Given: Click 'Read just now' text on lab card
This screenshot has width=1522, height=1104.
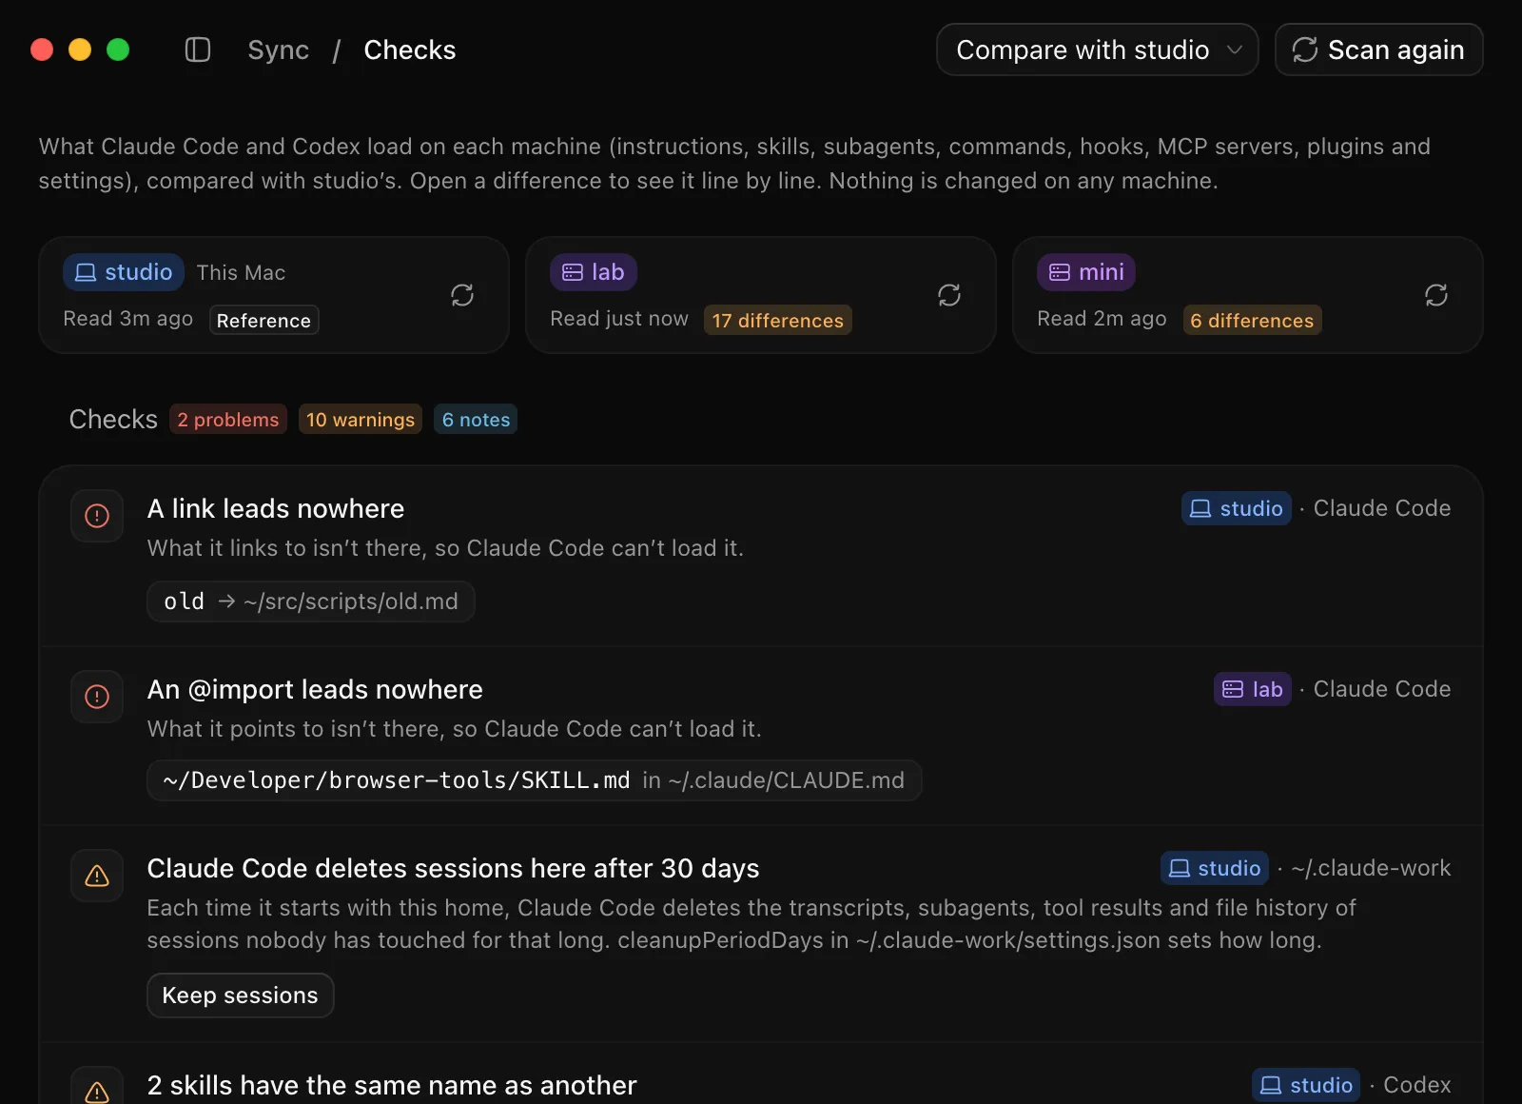Looking at the screenshot, I should pyautogui.click(x=619, y=319).
